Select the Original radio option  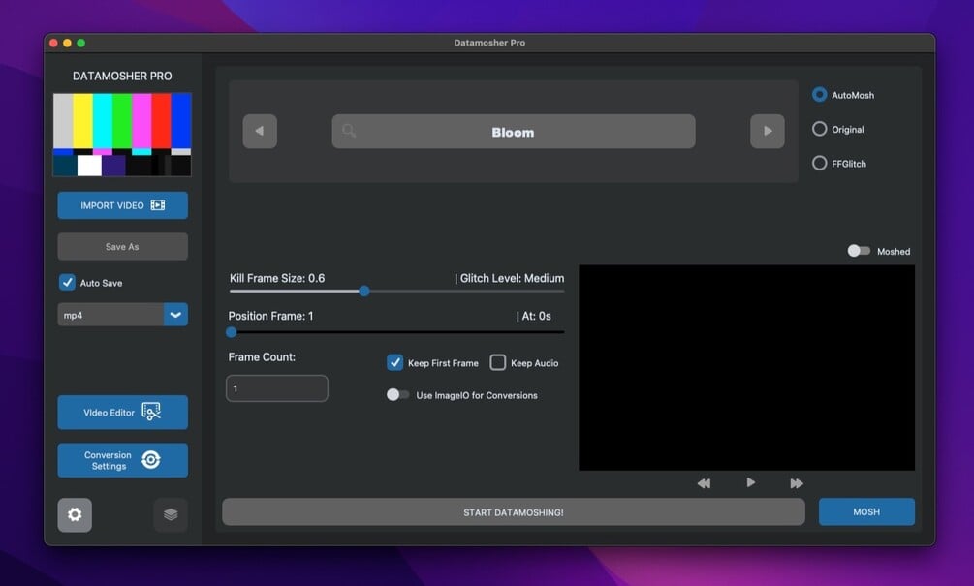[819, 129]
